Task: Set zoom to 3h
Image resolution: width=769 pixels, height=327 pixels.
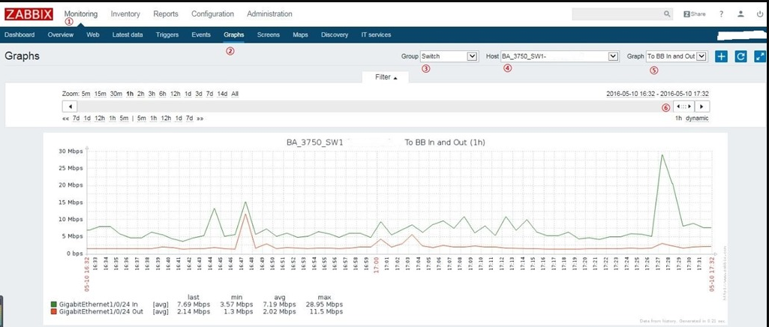Action: click(x=152, y=94)
